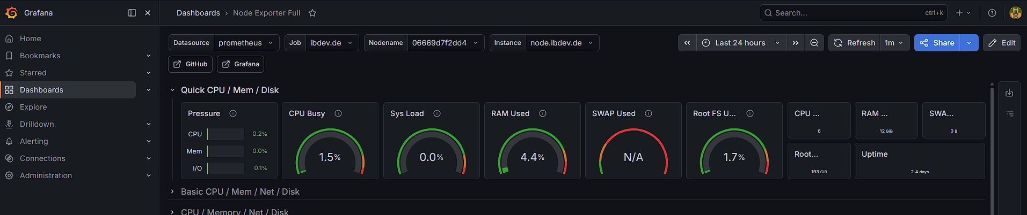Toggle the dock menu sidebar icon
1027x215 pixels.
[132, 13]
